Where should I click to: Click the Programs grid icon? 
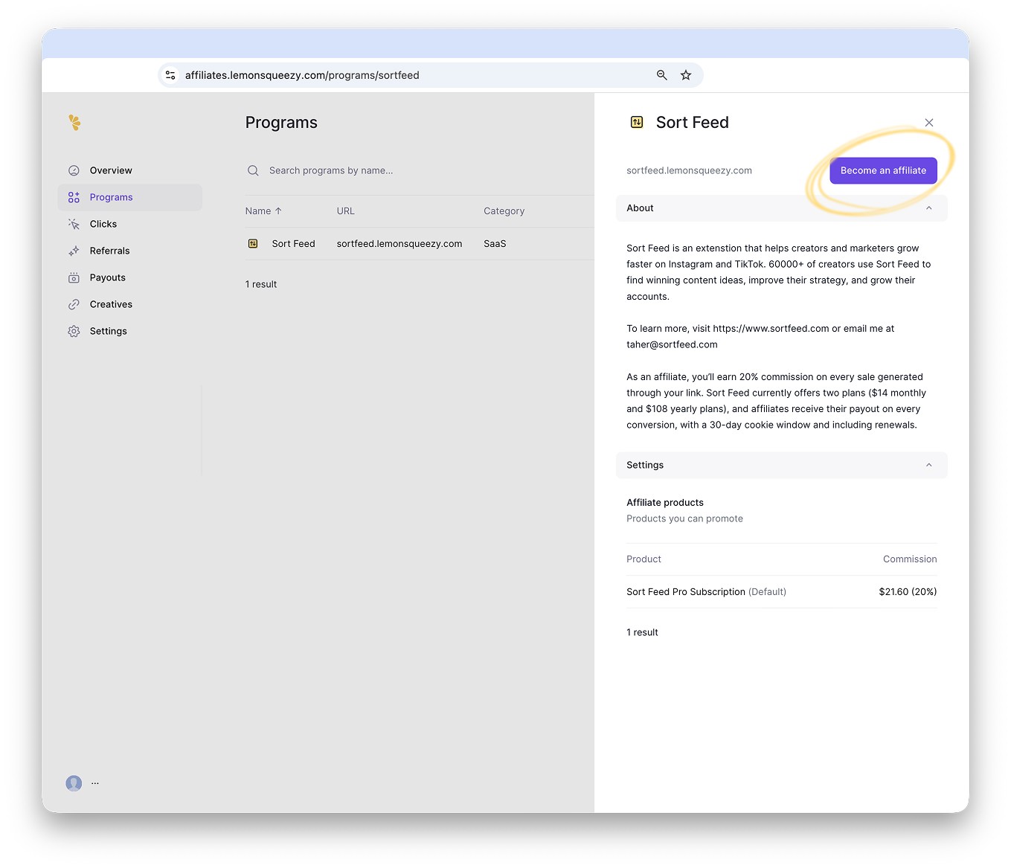[74, 197]
